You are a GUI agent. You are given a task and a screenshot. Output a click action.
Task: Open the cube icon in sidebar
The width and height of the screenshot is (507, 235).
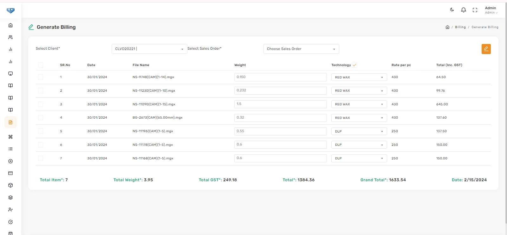[10, 185]
